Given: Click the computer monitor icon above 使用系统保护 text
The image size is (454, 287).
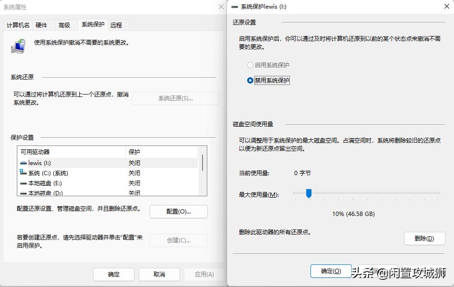Looking at the screenshot, I should coord(18,46).
